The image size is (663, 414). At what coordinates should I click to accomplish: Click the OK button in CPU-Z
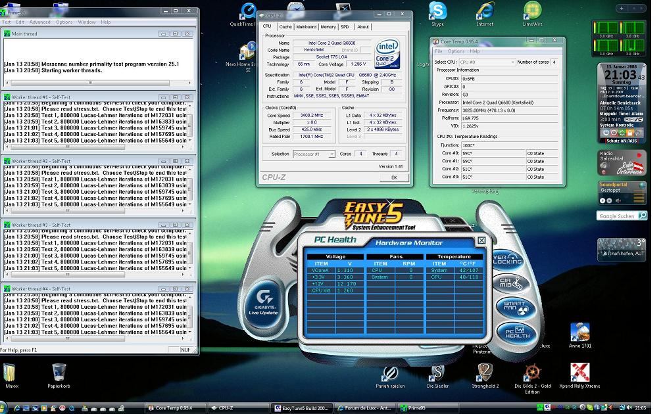[x=394, y=177]
